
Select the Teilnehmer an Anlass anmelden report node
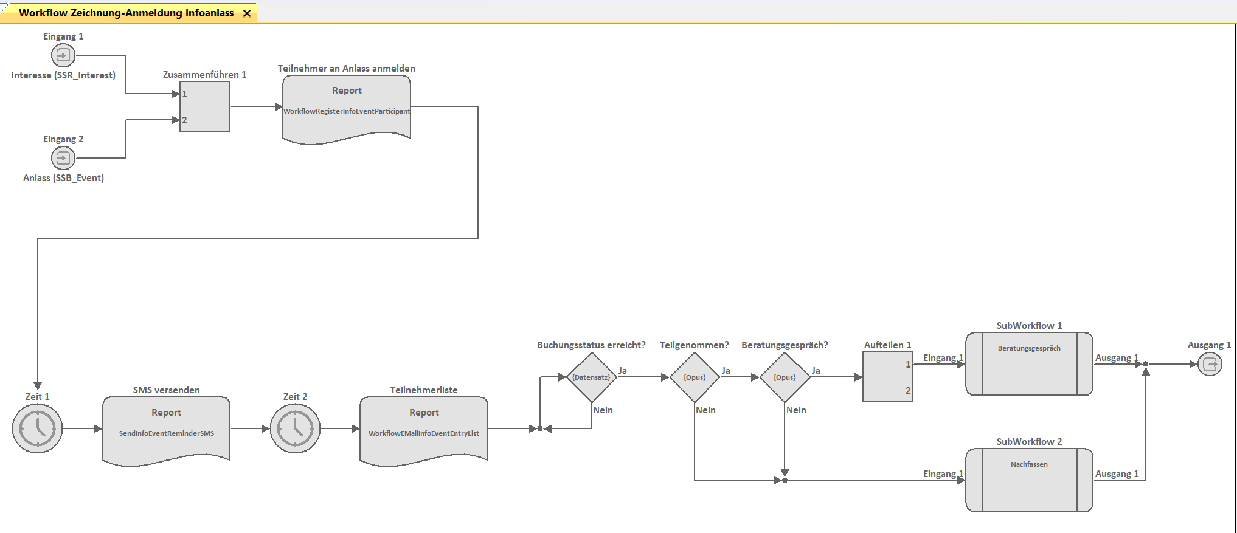tap(347, 110)
